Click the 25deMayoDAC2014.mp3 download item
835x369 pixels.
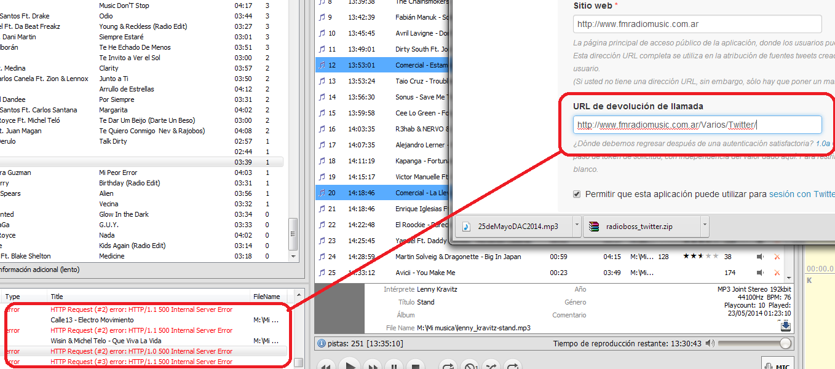(515, 226)
